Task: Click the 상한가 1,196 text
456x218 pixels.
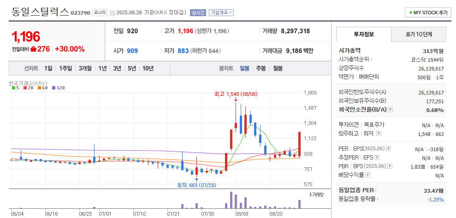Action: pyautogui.click(x=212, y=31)
